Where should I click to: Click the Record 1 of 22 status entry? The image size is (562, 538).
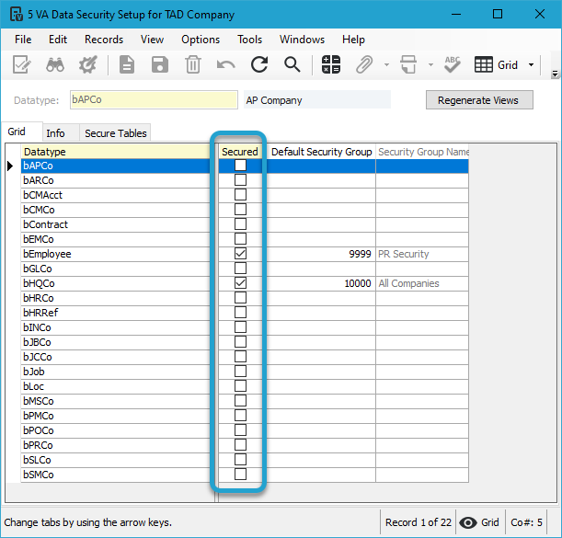pos(418,522)
